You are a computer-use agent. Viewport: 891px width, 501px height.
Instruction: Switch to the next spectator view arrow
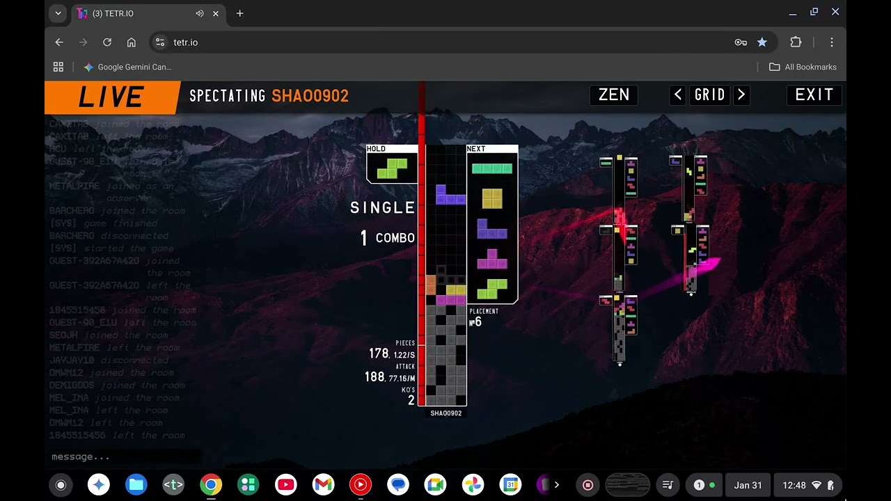[741, 95]
